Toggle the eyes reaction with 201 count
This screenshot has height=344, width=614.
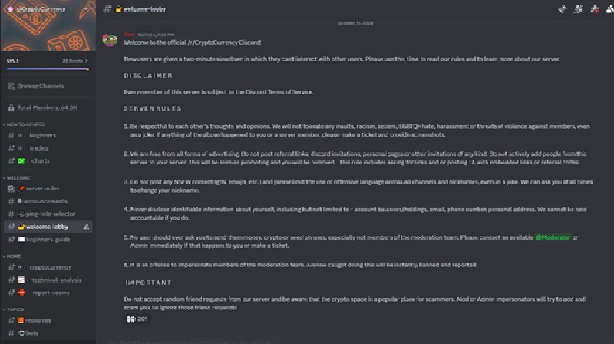(x=137, y=319)
